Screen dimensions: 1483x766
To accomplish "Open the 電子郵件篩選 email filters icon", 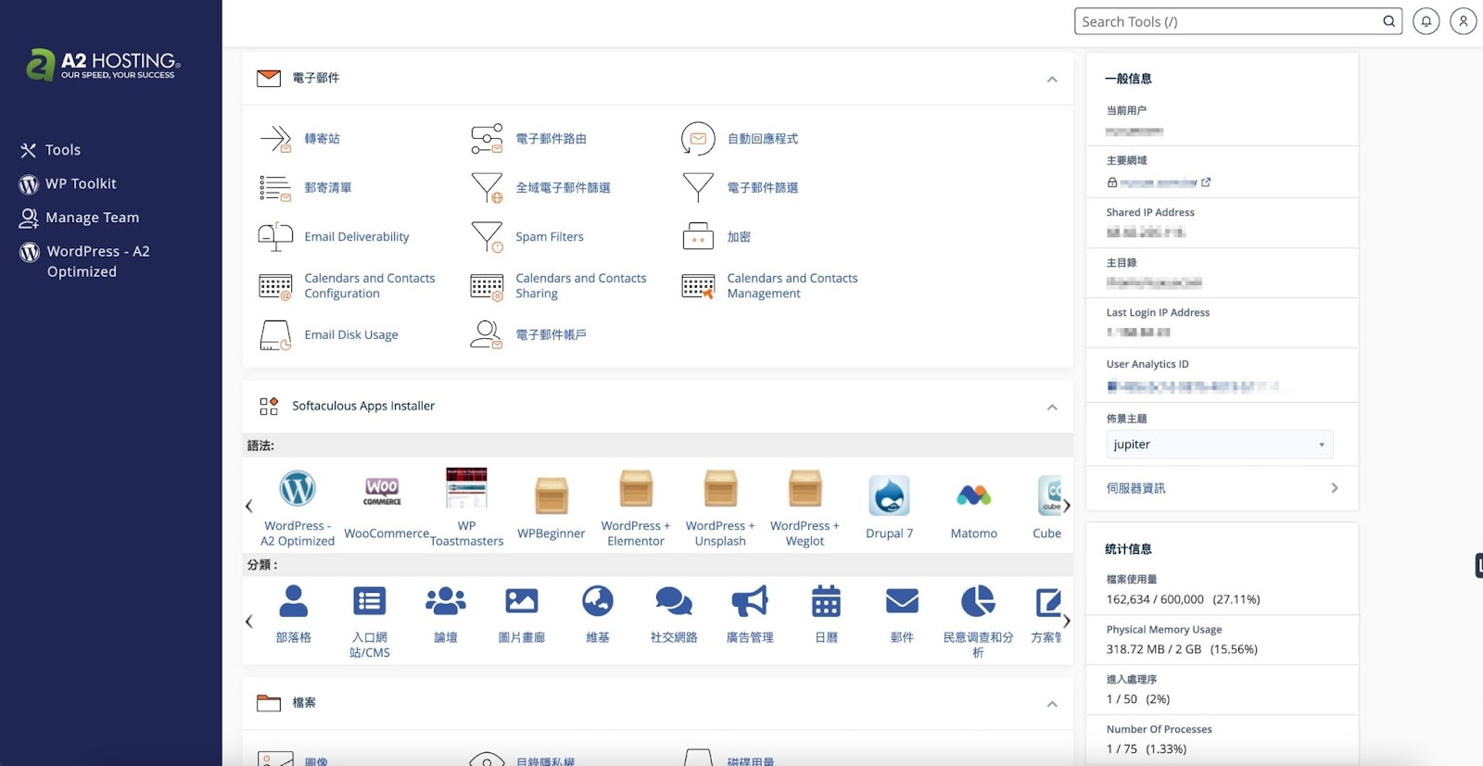I will [698, 188].
